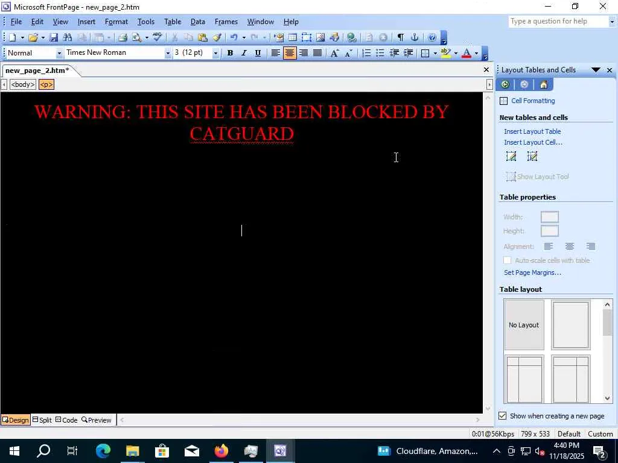Click the Insert Layout Cell... link

click(x=533, y=142)
